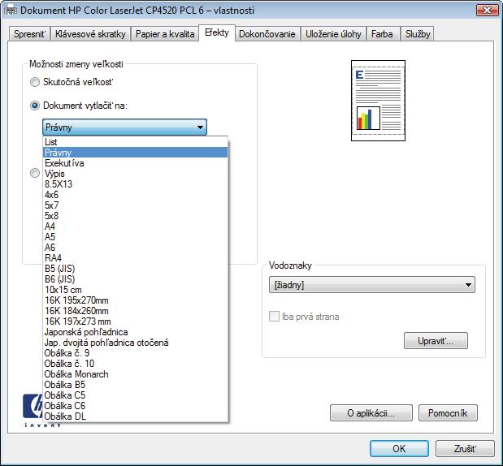The height and width of the screenshot is (466, 503).
Task: Select Jap. dvojitá pohľadnica otočená
Action: tap(136, 343)
